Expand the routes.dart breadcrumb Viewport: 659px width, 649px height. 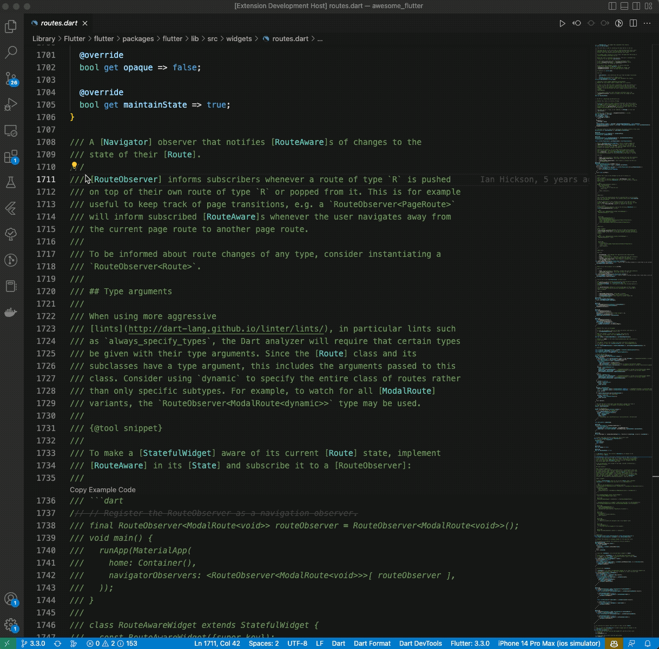pyautogui.click(x=286, y=38)
